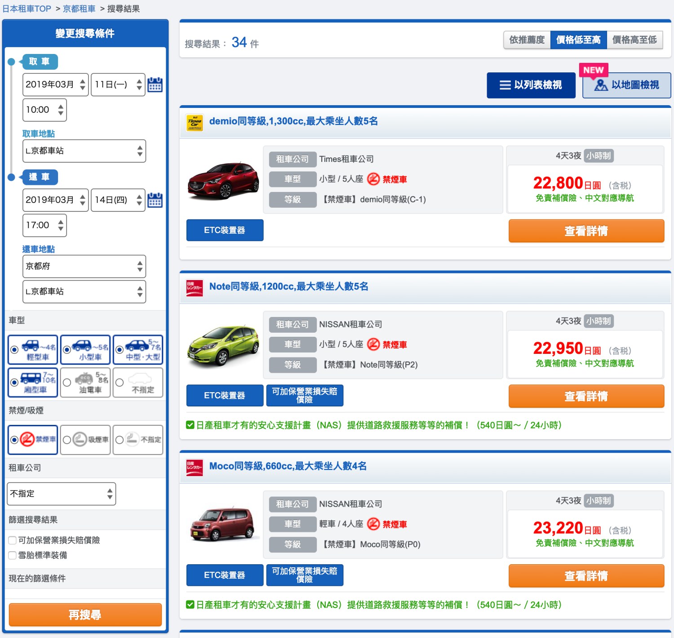Click 查看詳情 for demio listing
674x638 pixels.
coord(586,231)
